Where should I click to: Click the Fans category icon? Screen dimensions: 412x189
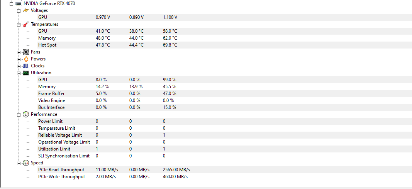click(26, 52)
